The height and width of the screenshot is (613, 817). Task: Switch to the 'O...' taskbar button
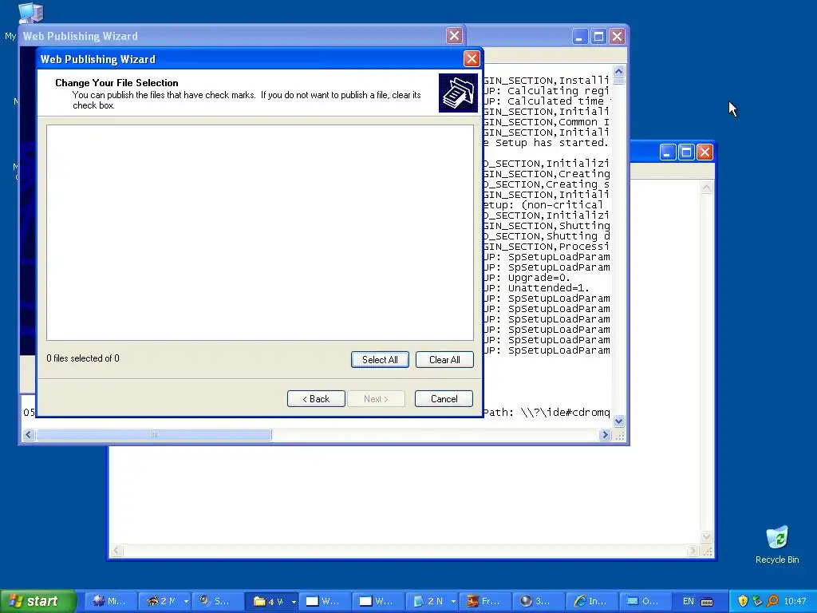(645, 601)
